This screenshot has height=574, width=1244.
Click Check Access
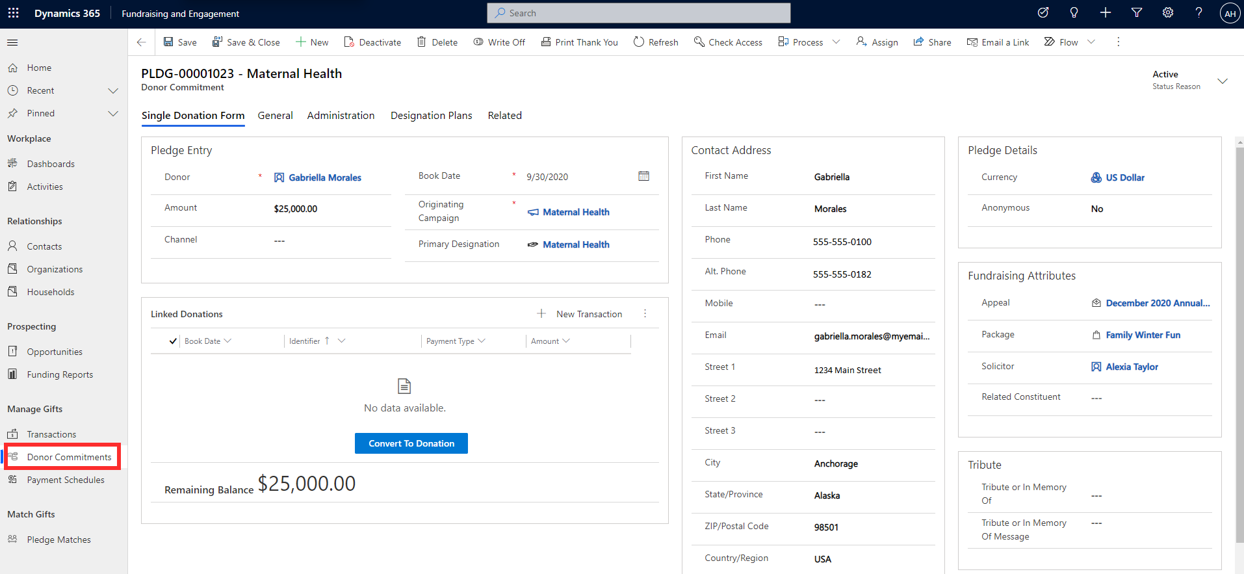(x=728, y=42)
